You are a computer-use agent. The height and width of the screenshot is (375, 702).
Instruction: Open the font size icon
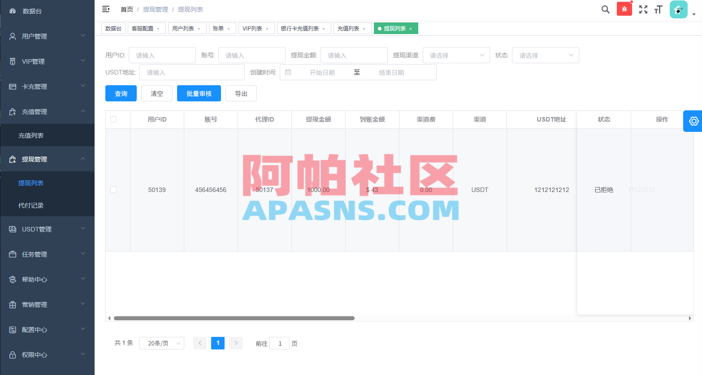[x=659, y=9]
